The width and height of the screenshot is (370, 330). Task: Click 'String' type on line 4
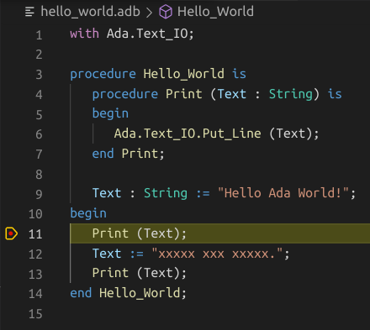[291, 94]
